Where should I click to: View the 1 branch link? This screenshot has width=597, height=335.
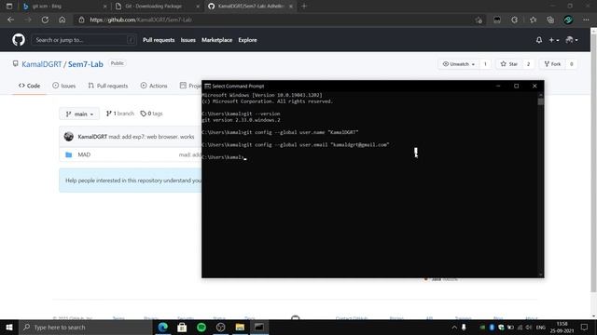pyautogui.click(x=120, y=114)
